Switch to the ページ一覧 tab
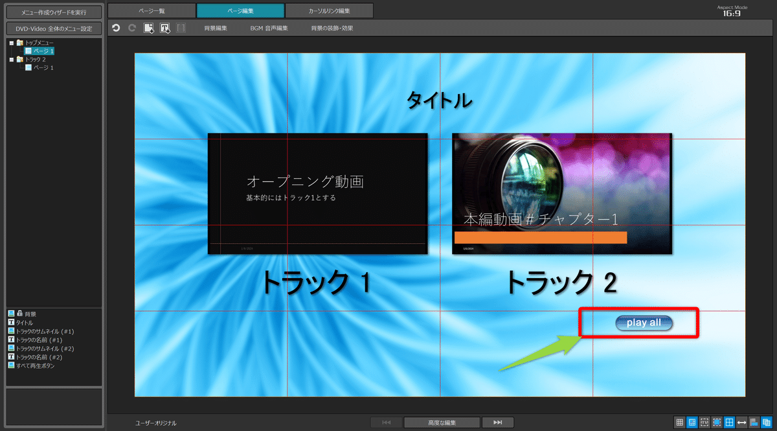Image resolution: width=777 pixels, height=431 pixels. 152,10
